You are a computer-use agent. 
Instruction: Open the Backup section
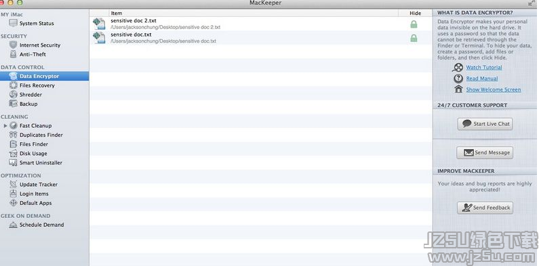pyautogui.click(x=28, y=104)
